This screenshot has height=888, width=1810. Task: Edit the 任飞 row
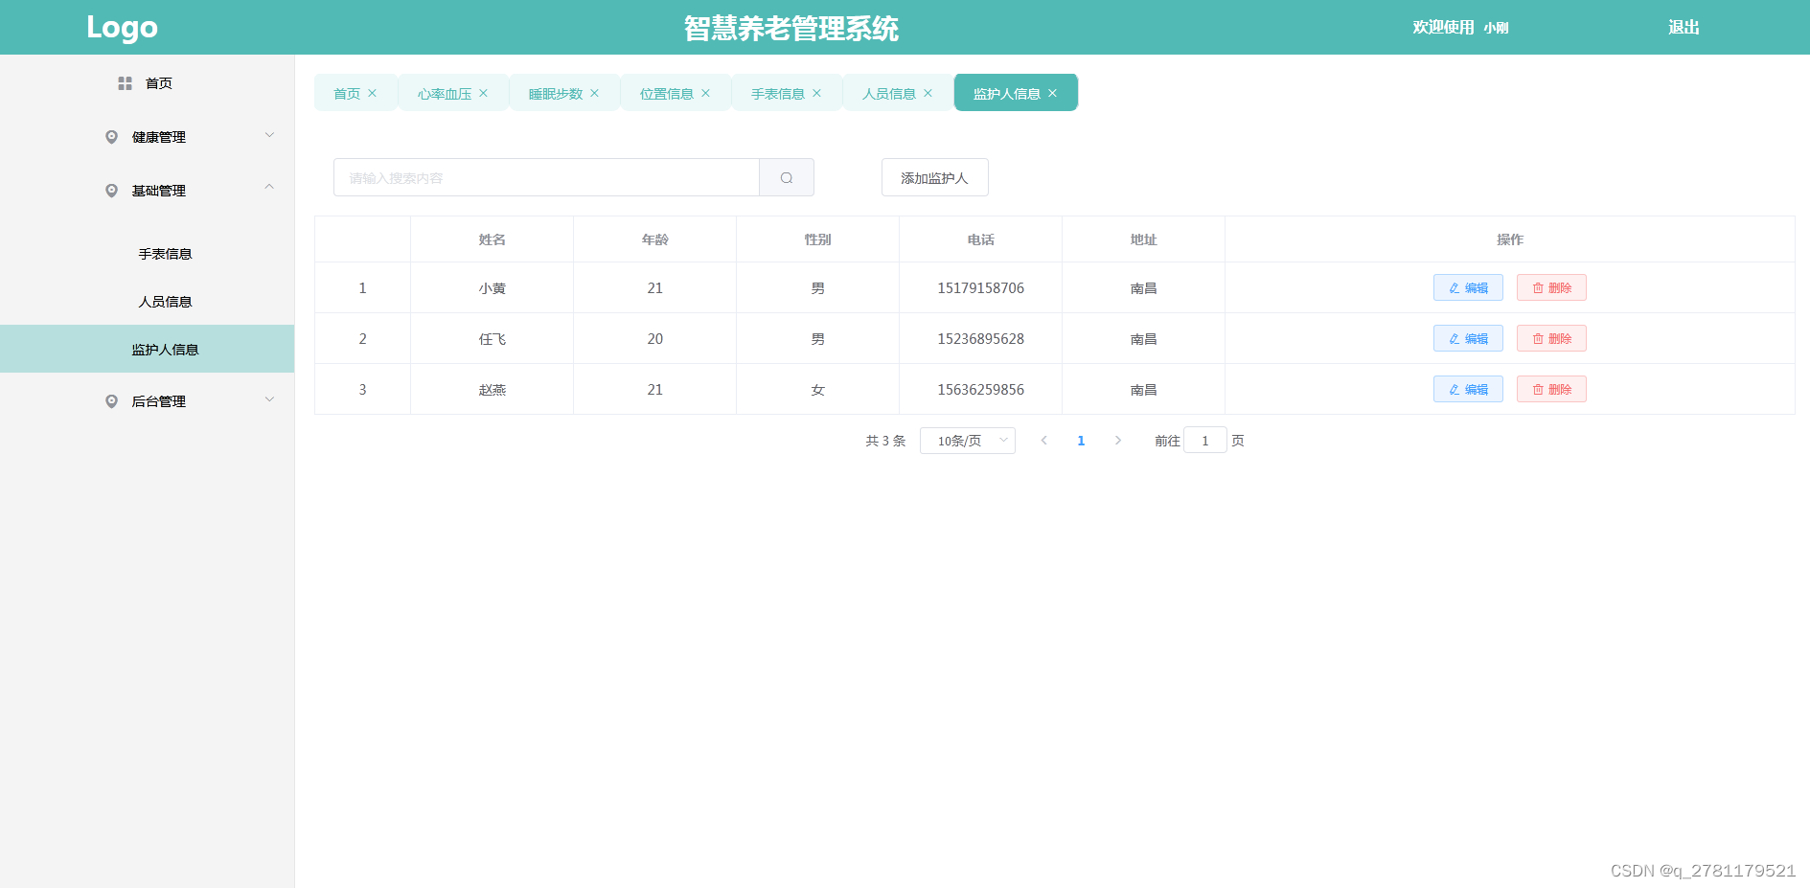pyautogui.click(x=1468, y=338)
